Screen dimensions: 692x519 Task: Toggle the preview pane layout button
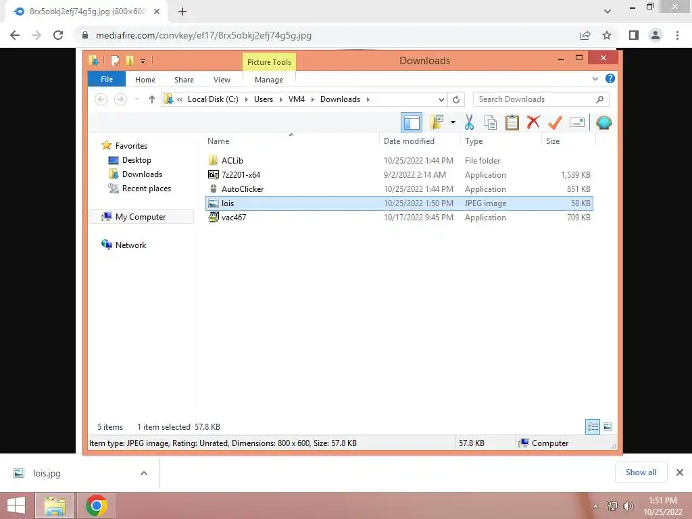[412, 122]
